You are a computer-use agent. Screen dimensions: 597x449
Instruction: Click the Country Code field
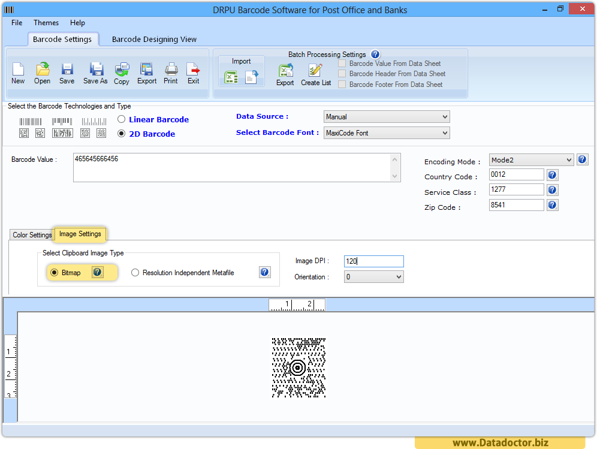[x=516, y=174]
